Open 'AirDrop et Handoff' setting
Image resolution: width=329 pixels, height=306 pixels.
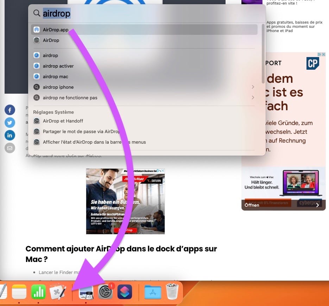click(144, 121)
